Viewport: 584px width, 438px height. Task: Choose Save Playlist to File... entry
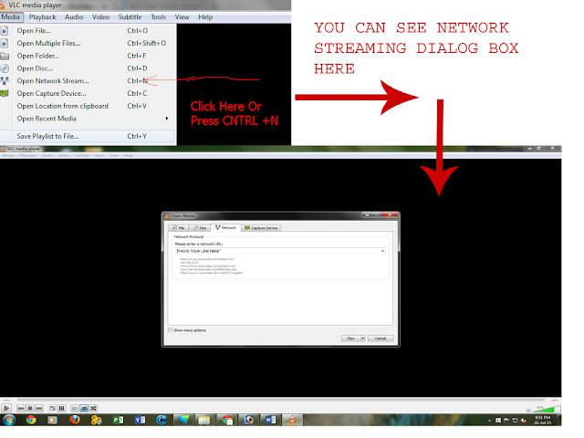click(x=88, y=136)
